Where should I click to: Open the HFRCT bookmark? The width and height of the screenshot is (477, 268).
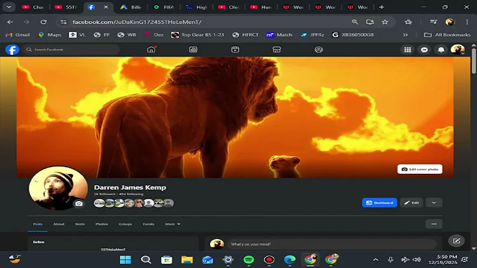245,34
